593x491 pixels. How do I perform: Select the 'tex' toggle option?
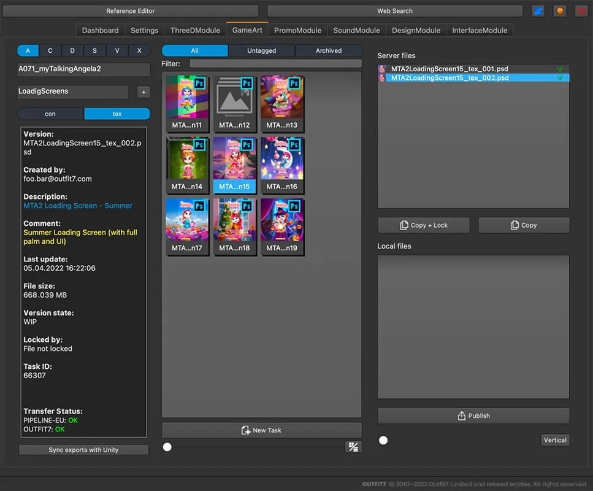117,114
